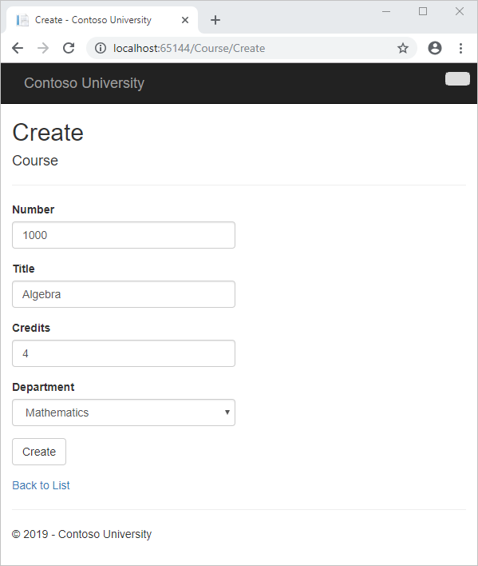
Task: Click the Number field label
Action: click(34, 209)
